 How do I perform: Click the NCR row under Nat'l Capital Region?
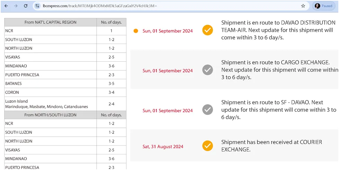(x=65, y=31)
